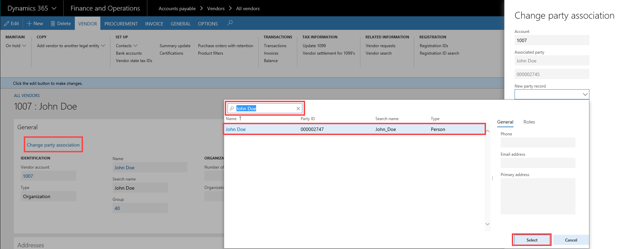Open the INVOICE ribbon tab

[154, 24]
